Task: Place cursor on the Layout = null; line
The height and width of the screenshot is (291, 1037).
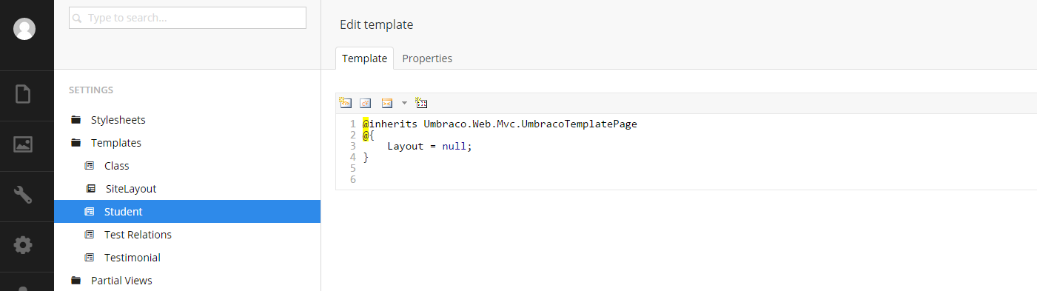Action: coord(429,146)
